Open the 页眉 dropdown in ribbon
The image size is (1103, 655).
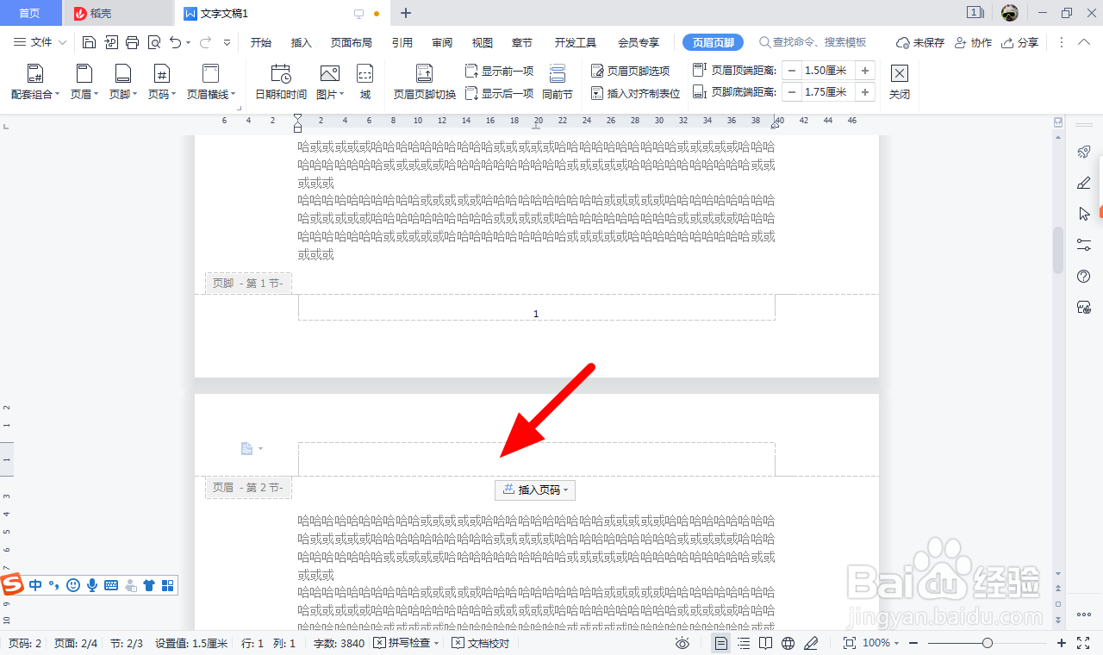click(84, 83)
